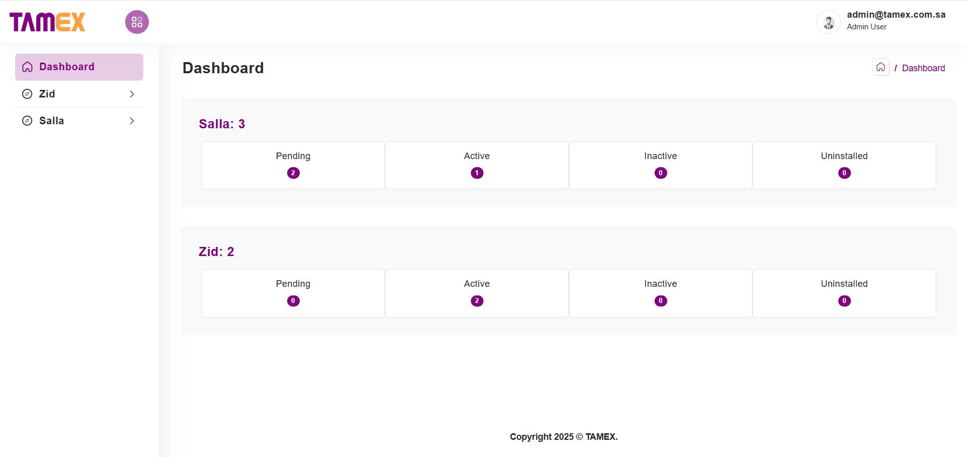The height and width of the screenshot is (457, 968).
Task: Expand the Zid menu chevron
Action: (132, 94)
